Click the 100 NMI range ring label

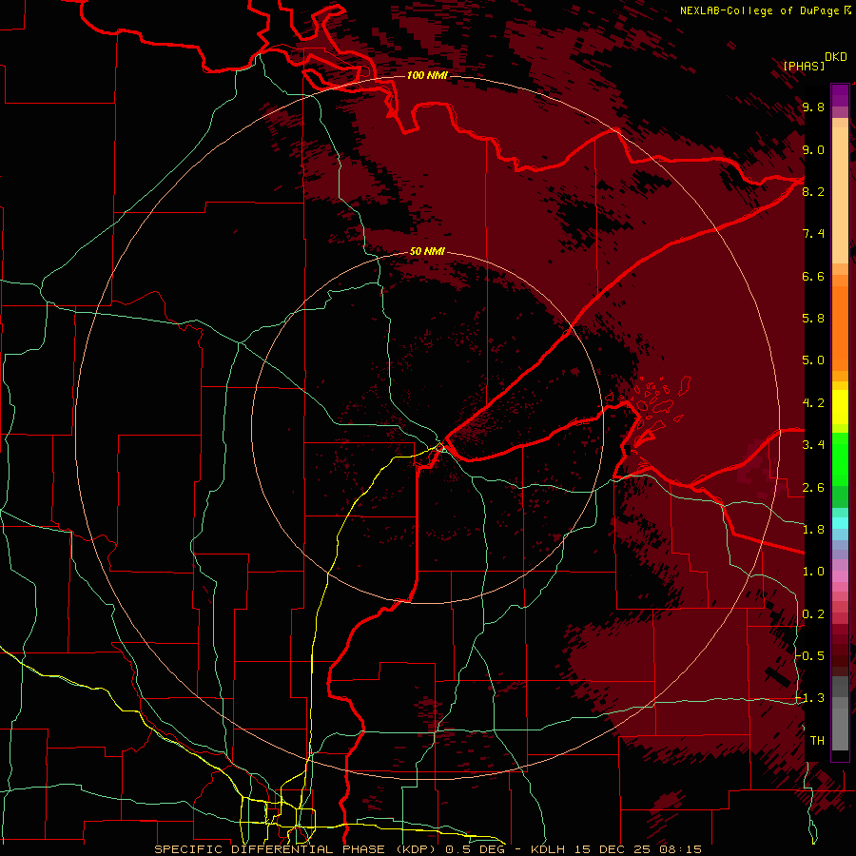[x=427, y=75]
